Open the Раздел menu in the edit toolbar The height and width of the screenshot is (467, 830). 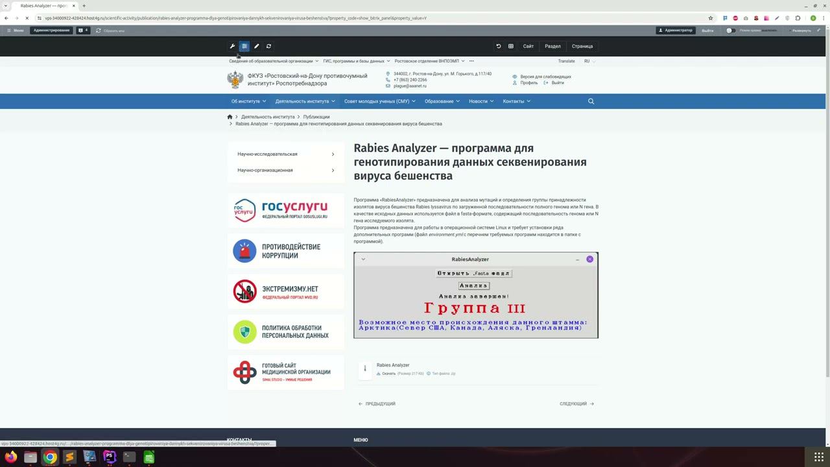pyautogui.click(x=552, y=46)
